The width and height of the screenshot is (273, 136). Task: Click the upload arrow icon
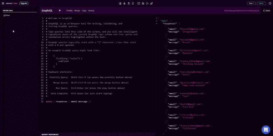(129, 3)
